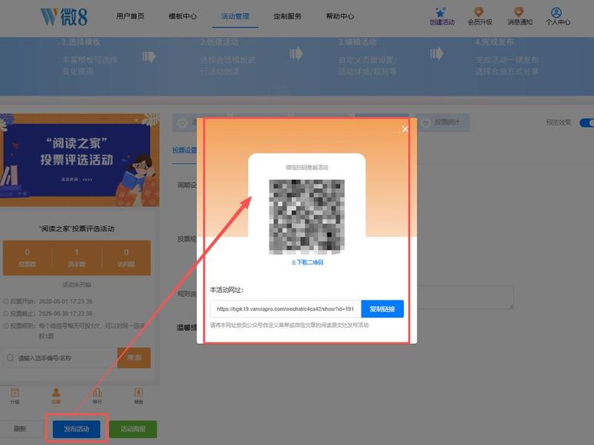Click the 活动未开始 status text
Viewport: 594px width, 445px height.
pyautogui.click(x=77, y=285)
